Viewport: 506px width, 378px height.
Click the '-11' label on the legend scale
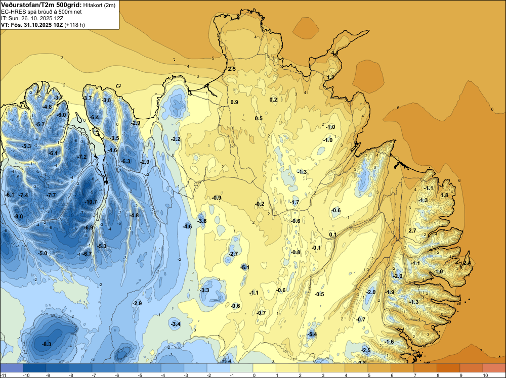pyautogui.click(x=3, y=375)
